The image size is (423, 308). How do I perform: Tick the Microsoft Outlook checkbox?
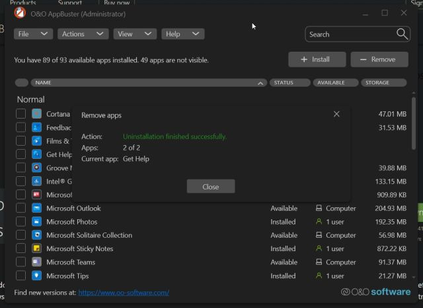20,208
